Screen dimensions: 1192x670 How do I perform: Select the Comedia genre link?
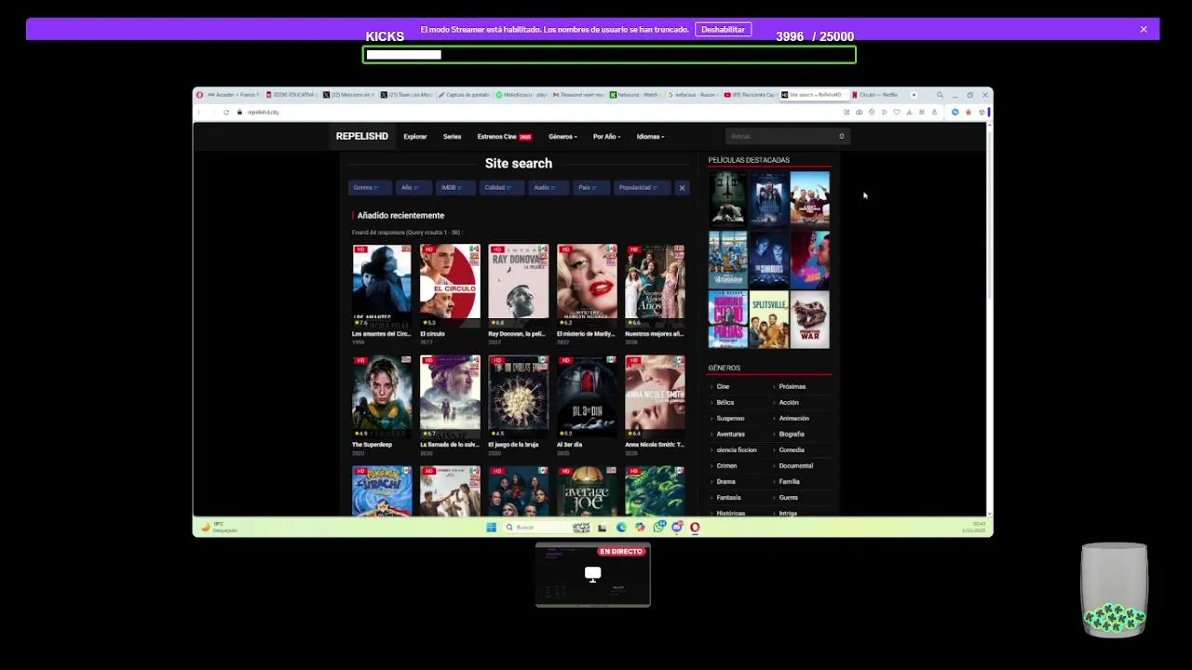(792, 449)
